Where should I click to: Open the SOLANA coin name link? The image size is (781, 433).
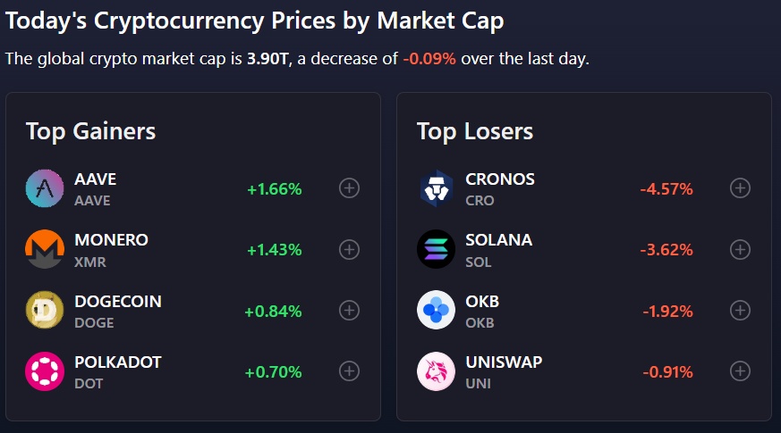point(498,240)
